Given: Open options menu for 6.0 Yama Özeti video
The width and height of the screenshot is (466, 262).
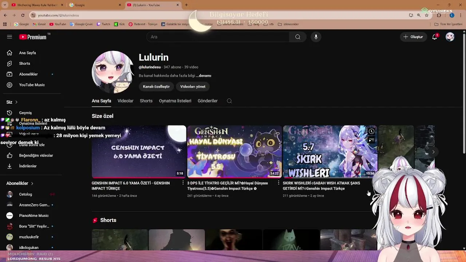Looking at the screenshot, I should tap(183, 183).
